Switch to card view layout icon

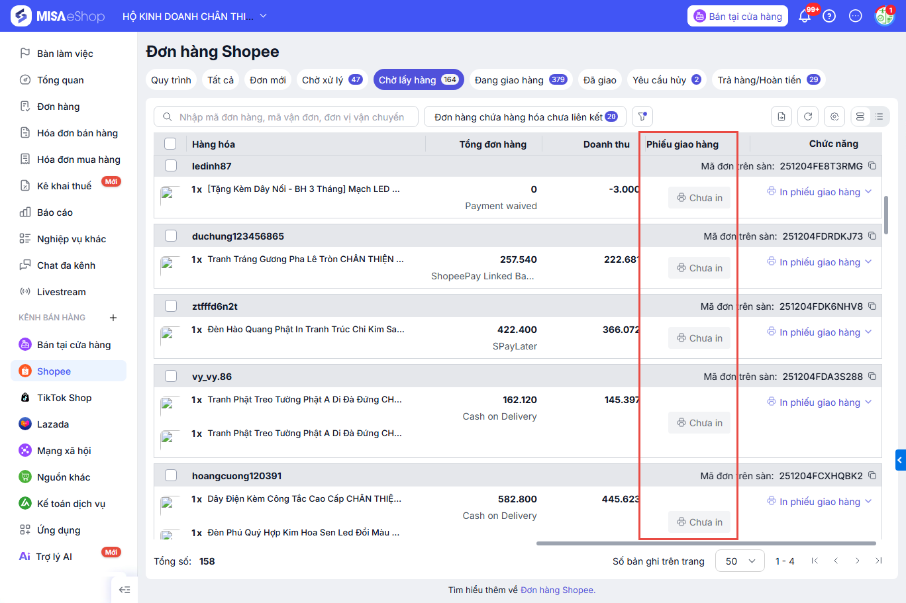[x=860, y=116]
